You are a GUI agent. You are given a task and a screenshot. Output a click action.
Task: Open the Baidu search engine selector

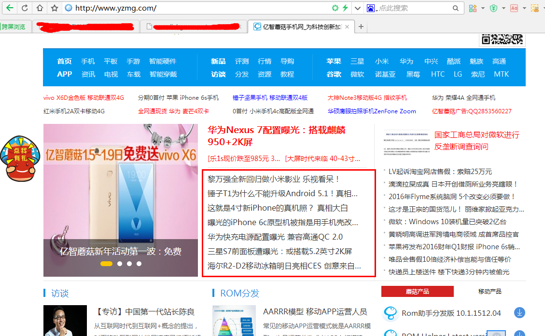tap(372, 8)
